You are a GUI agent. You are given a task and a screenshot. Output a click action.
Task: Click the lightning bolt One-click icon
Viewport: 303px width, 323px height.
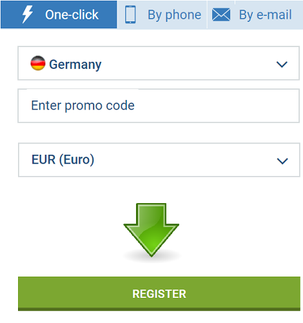pos(28,14)
